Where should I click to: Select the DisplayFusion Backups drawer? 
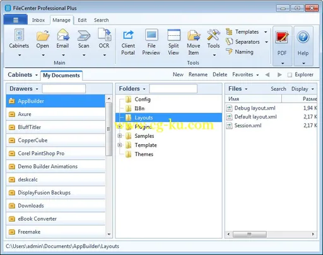[56, 193]
